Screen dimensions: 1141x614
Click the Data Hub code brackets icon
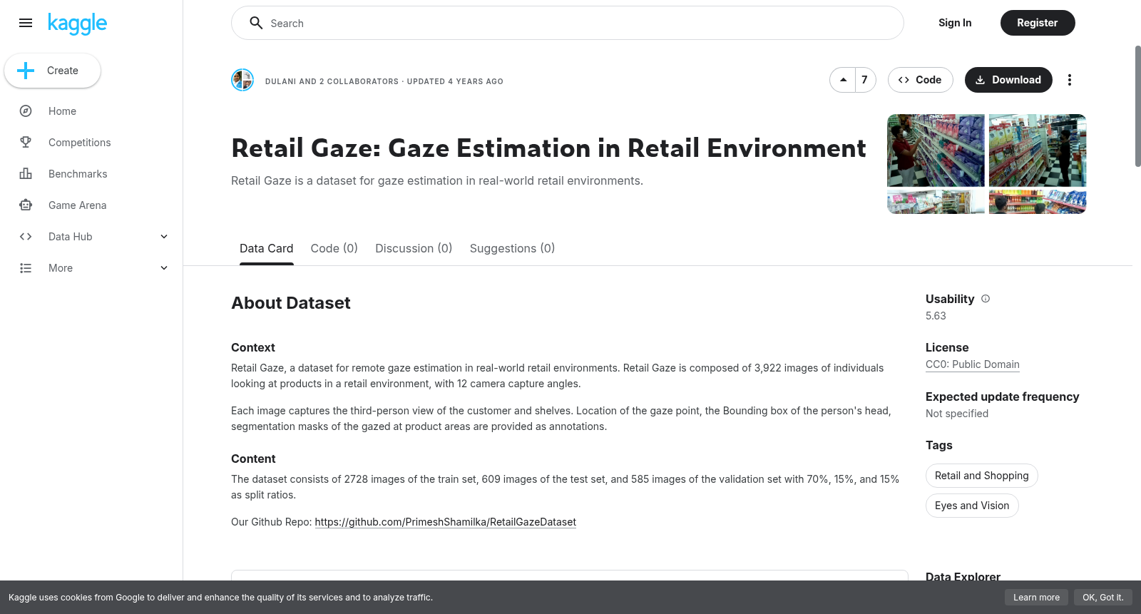click(x=26, y=237)
